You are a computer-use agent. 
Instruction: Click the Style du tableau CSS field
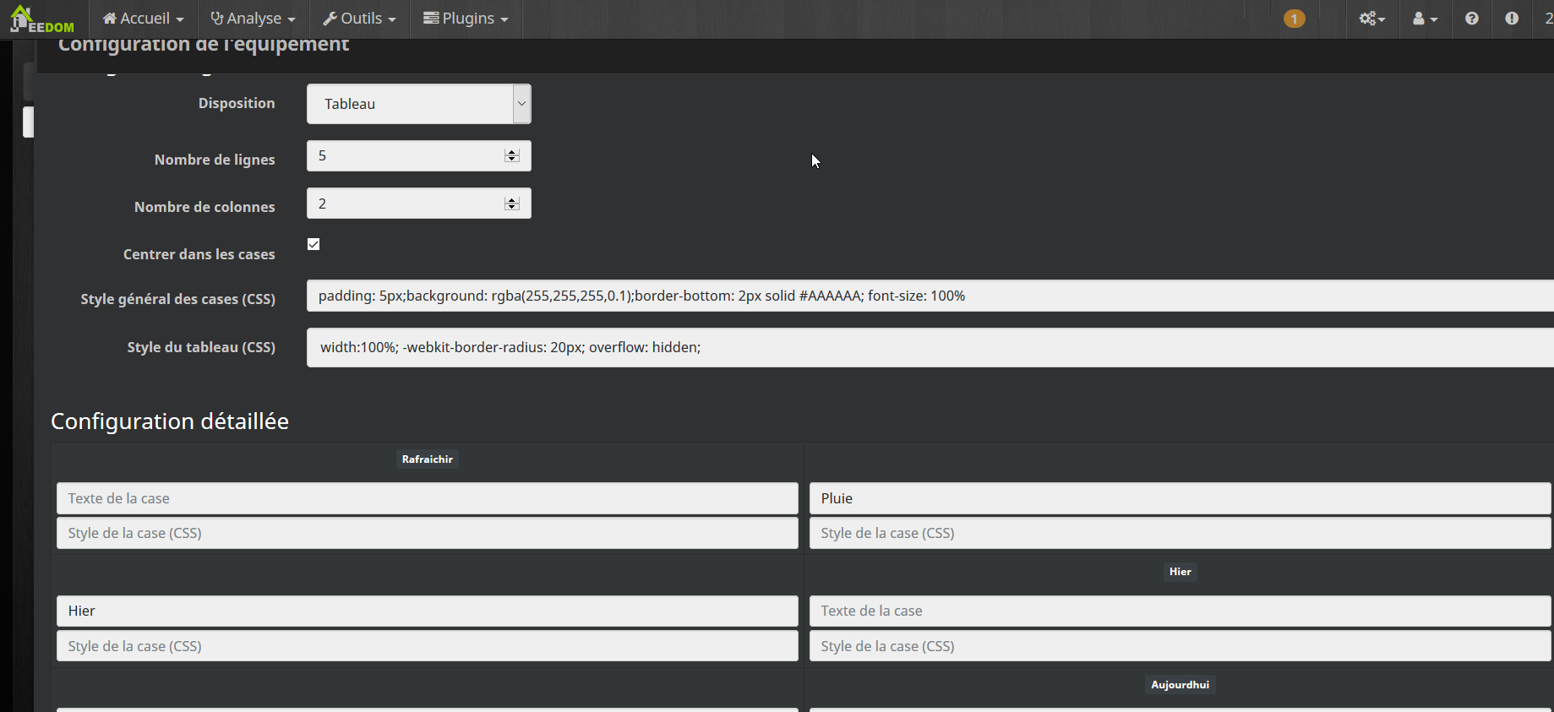(930, 347)
